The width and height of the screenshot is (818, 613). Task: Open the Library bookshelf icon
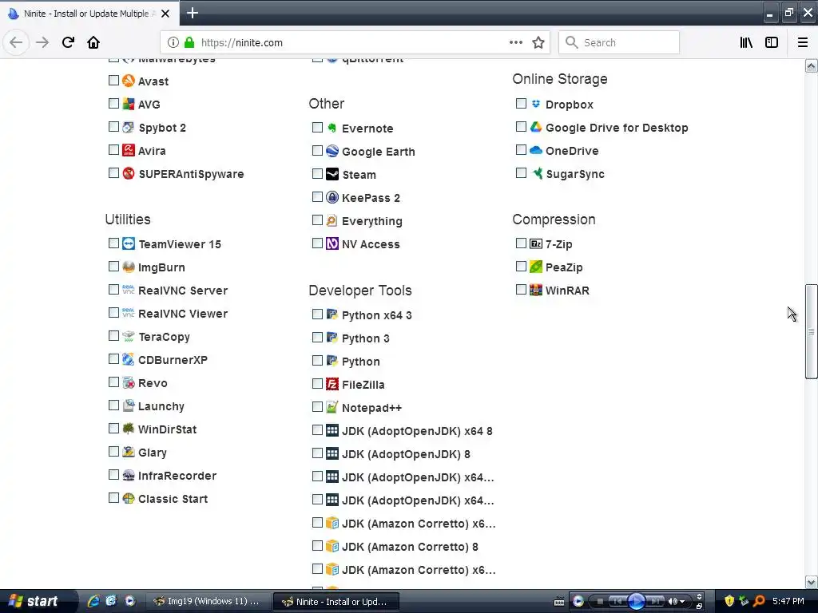coord(746,43)
